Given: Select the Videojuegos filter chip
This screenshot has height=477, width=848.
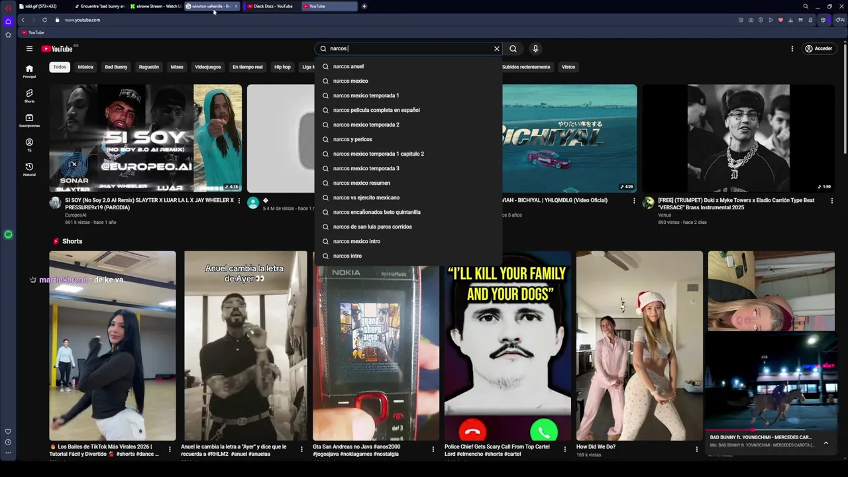Looking at the screenshot, I should [x=208, y=67].
